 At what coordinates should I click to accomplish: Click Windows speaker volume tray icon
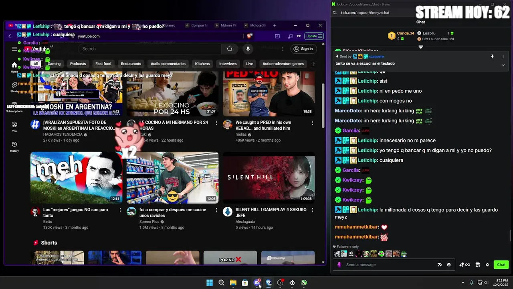[x=486, y=283]
